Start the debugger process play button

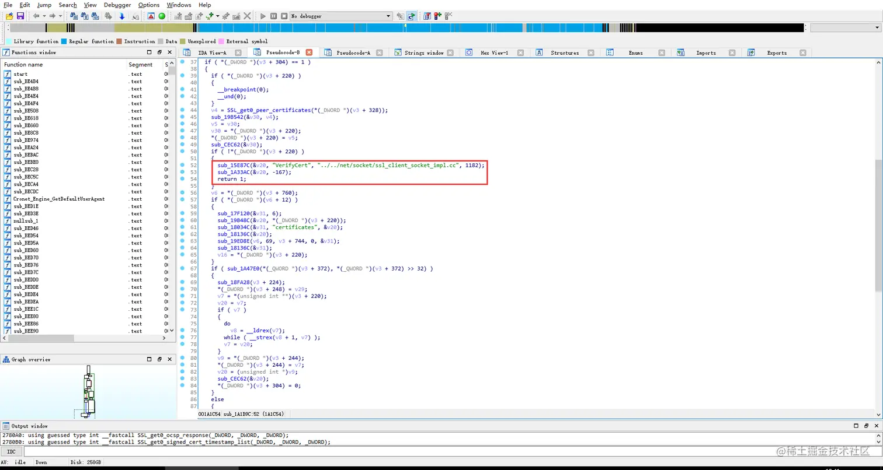point(263,16)
